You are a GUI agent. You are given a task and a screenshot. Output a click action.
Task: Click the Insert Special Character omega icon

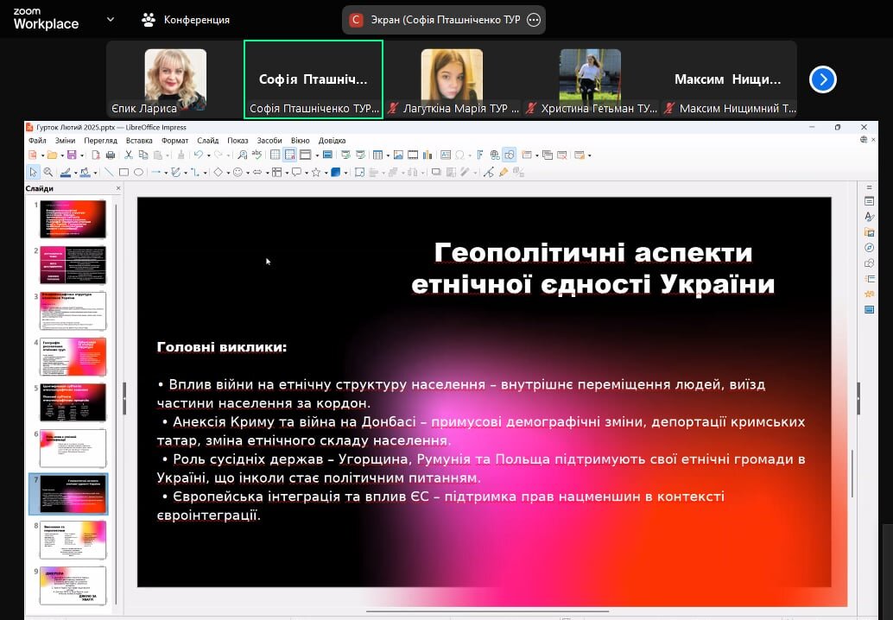pyautogui.click(x=460, y=155)
